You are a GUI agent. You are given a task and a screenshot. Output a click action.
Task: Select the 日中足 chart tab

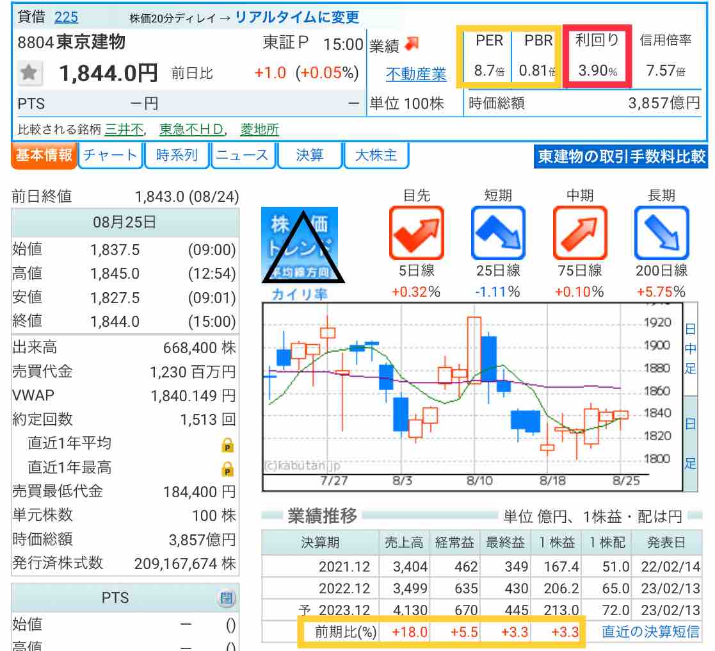point(691,349)
